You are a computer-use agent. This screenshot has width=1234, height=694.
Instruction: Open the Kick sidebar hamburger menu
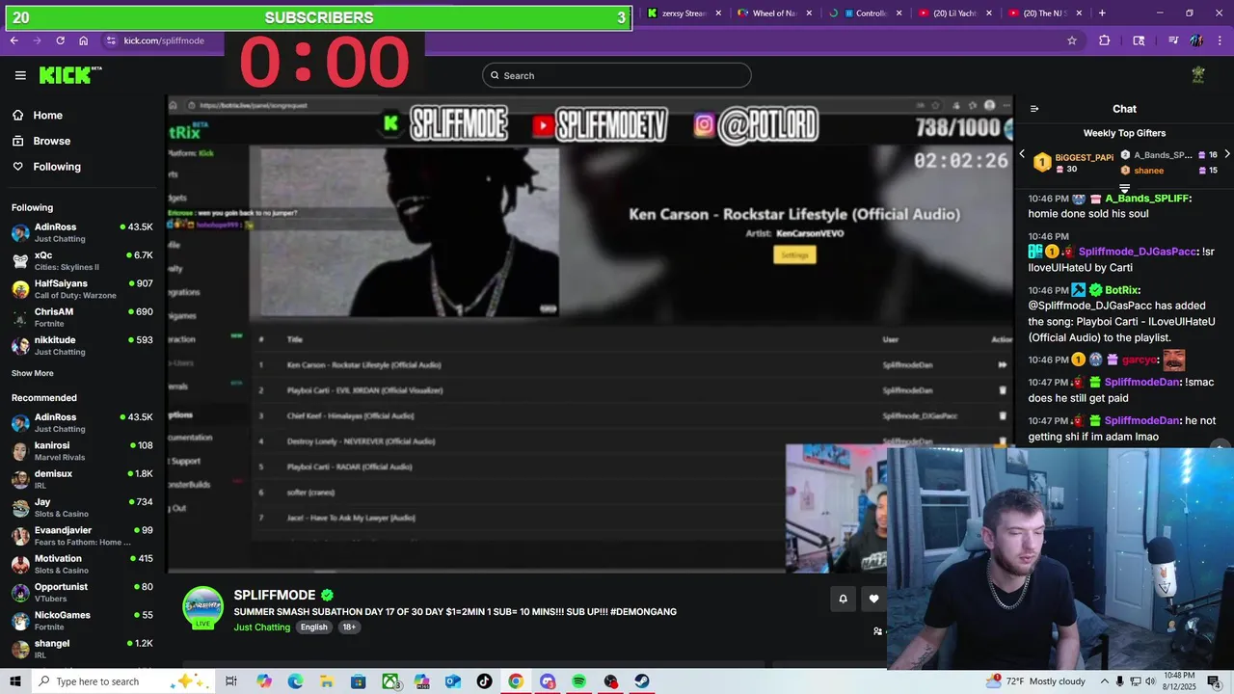click(x=20, y=75)
